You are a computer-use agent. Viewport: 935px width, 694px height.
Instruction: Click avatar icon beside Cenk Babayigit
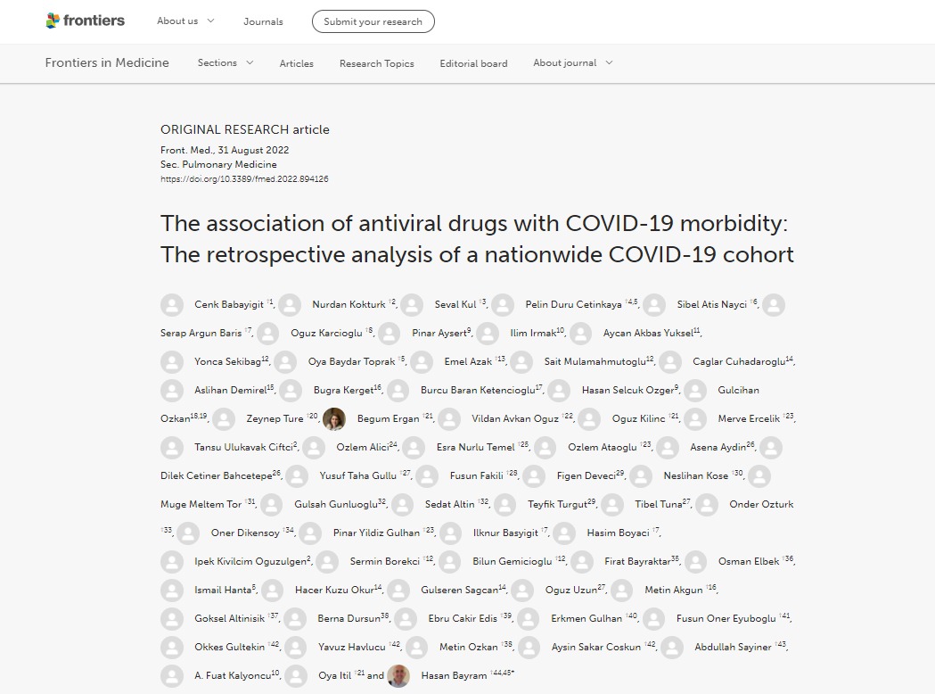coord(172,304)
